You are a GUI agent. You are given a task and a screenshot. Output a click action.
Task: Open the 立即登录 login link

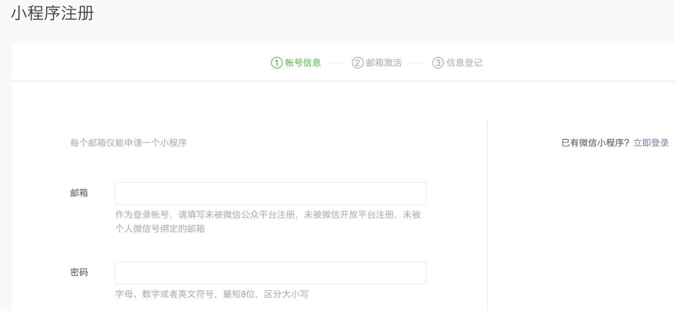coord(651,142)
